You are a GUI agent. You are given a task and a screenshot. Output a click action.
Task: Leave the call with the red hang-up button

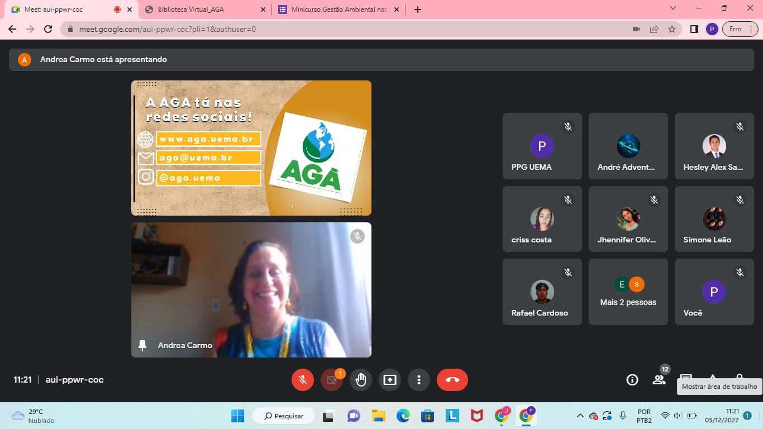point(452,380)
